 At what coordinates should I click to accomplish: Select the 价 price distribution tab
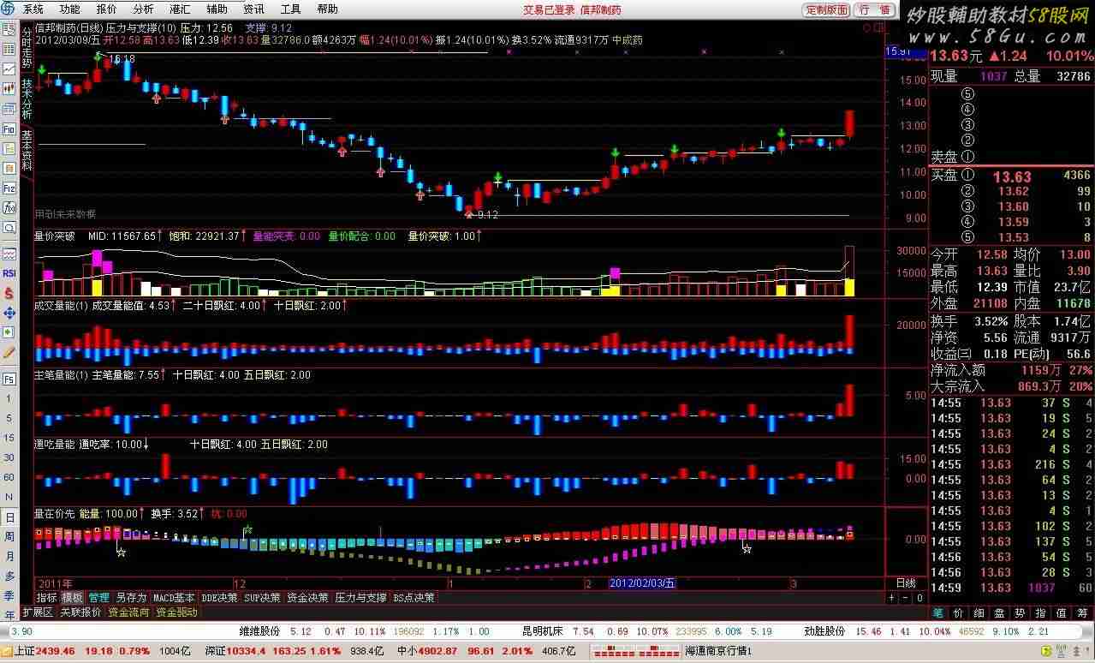point(958,612)
